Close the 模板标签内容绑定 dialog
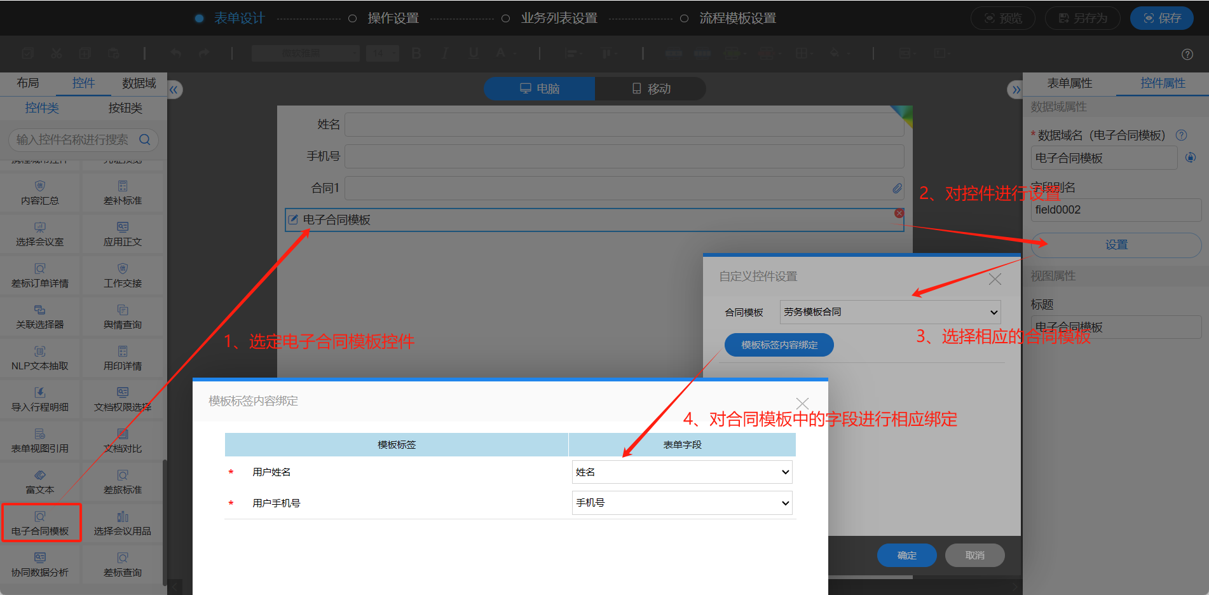Image resolution: width=1209 pixels, height=595 pixels. pos(802,404)
